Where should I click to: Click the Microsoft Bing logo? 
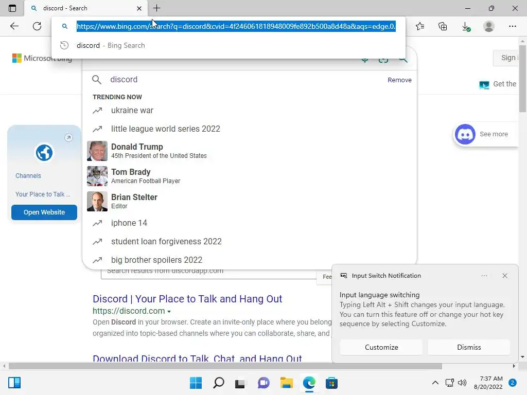pos(42,58)
